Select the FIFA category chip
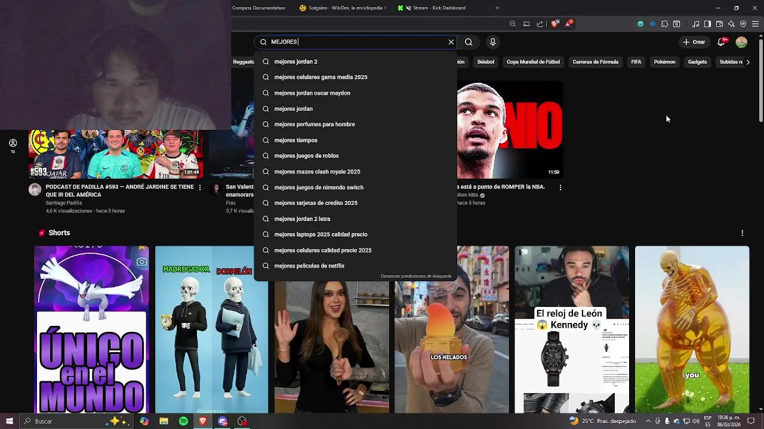 coord(636,62)
